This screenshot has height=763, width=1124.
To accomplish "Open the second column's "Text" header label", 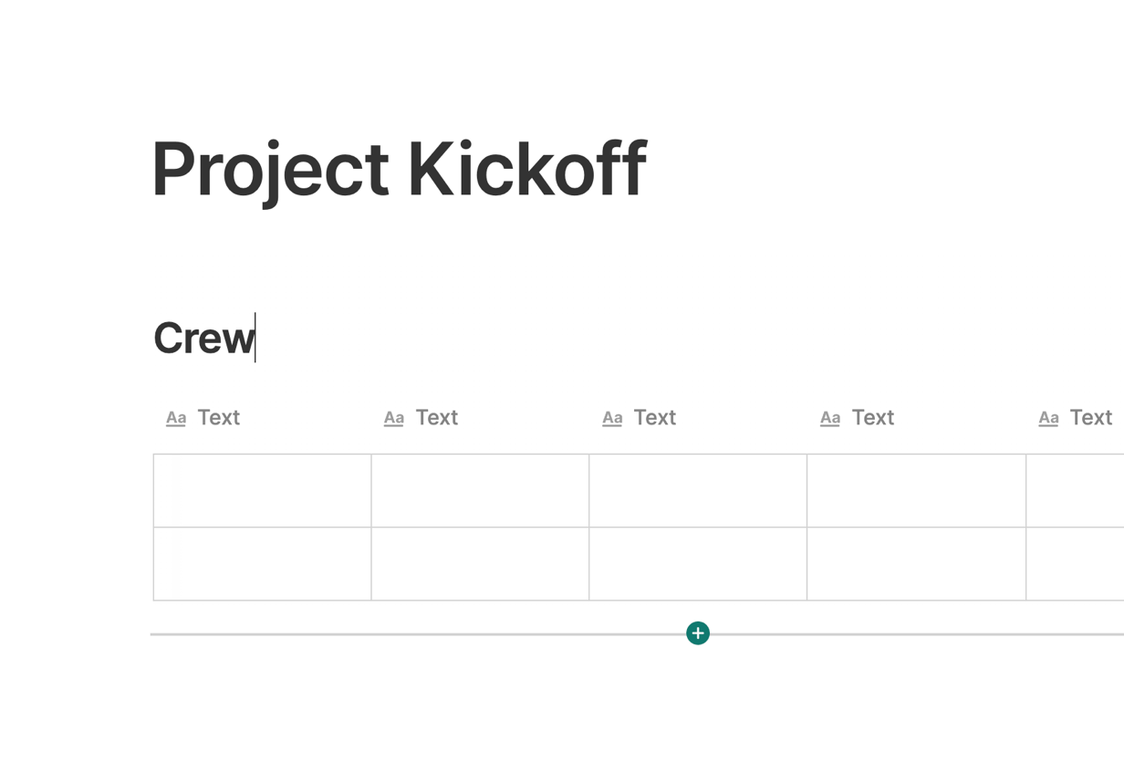I will point(437,418).
